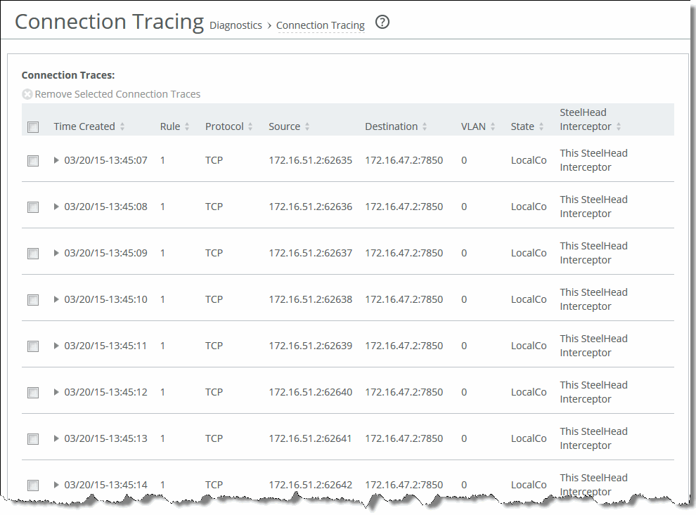Toggle the select-all checkbox in table header
696x515 pixels.
click(32, 126)
